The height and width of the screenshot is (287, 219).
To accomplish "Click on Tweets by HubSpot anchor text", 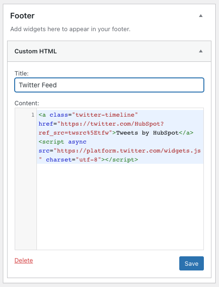I will pos(147,133).
